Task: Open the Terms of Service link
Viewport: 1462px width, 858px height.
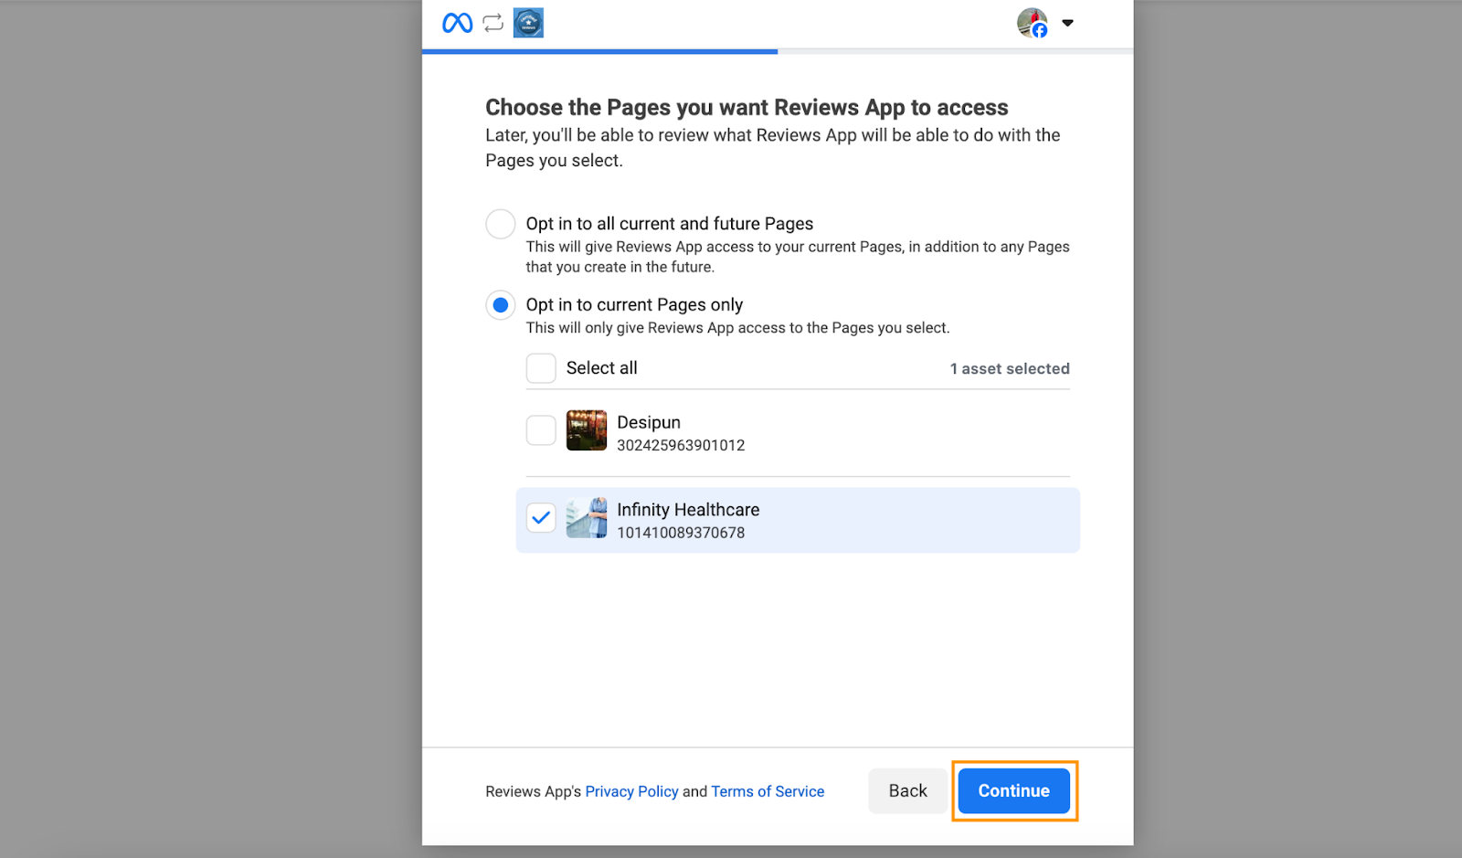Action: pyautogui.click(x=768, y=791)
